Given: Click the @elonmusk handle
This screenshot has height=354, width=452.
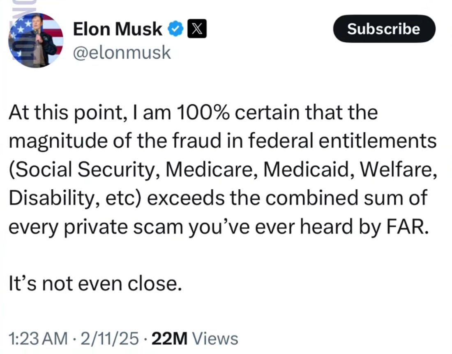Looking at the screenshot, I should [122, 52].
